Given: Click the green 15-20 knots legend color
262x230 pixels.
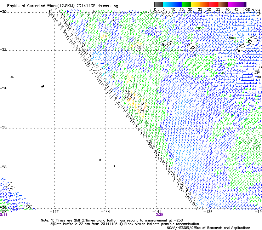Looking at the screenshot, I should click(x=186, y=4).
